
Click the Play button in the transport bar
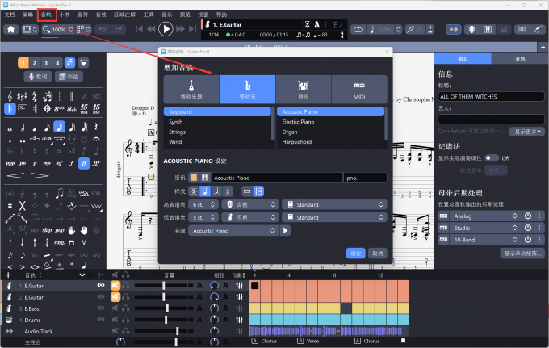tap(166, 29)
